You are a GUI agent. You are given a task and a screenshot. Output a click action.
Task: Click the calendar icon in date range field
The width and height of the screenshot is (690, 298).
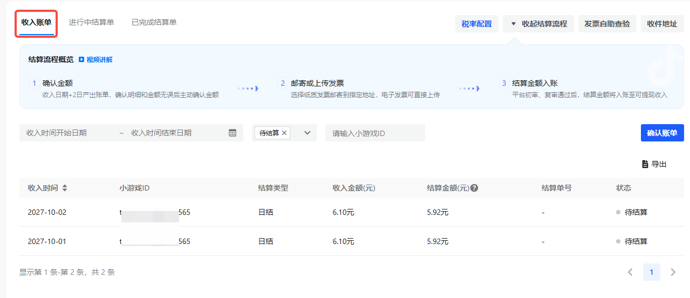click(x=233, y=133)
